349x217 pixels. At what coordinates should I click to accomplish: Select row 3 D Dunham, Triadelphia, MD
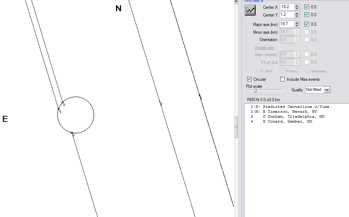(x=287, y=117)
